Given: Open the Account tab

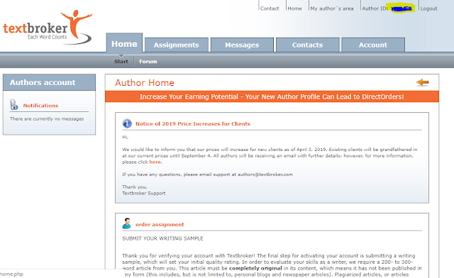Looking at the screenshot, I should (373, 45).
